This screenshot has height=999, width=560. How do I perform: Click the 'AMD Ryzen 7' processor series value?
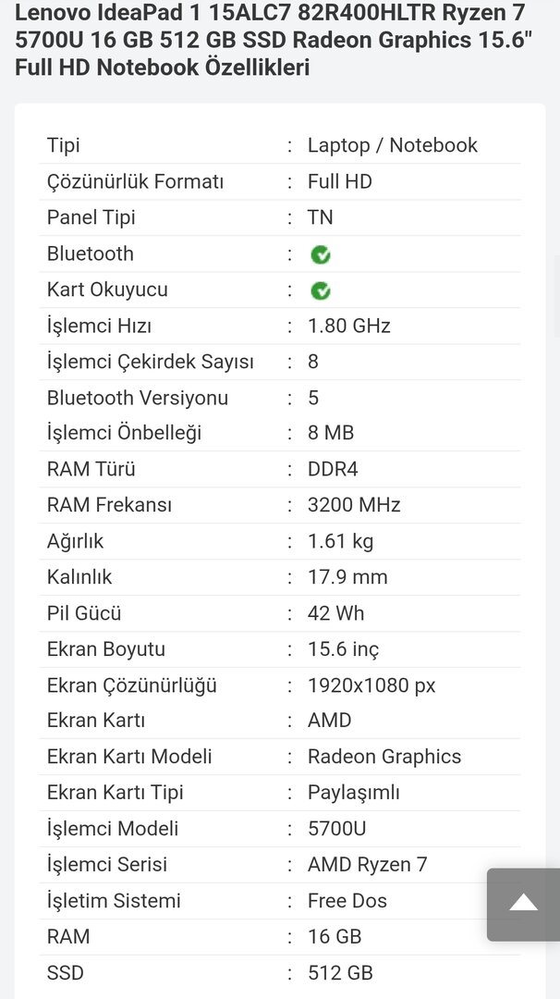(368, 865)
